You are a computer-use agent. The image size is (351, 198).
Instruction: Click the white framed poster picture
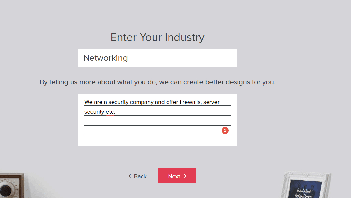306,185
